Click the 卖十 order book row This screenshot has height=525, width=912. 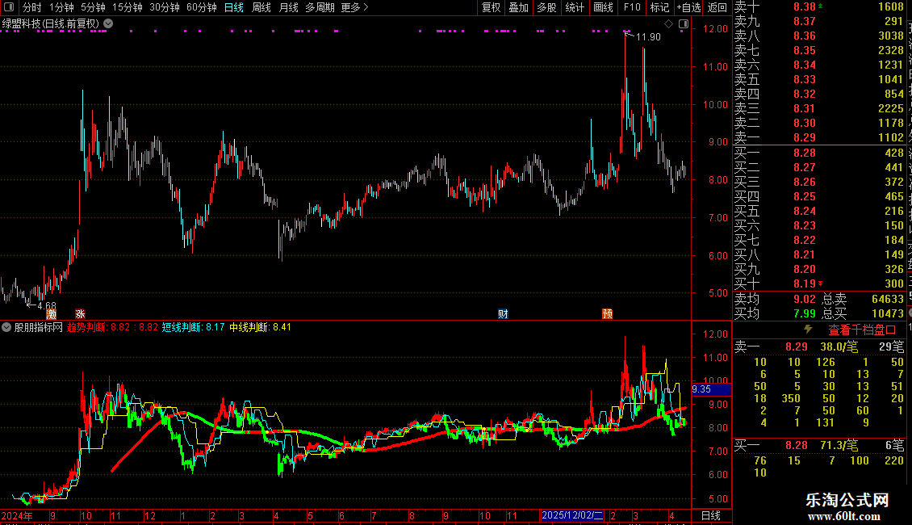[819, 7]
